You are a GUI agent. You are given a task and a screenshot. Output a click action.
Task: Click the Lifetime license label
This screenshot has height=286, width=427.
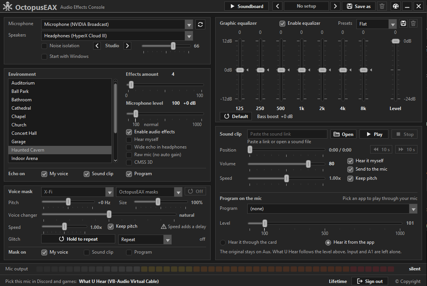(x=338, y=281)
